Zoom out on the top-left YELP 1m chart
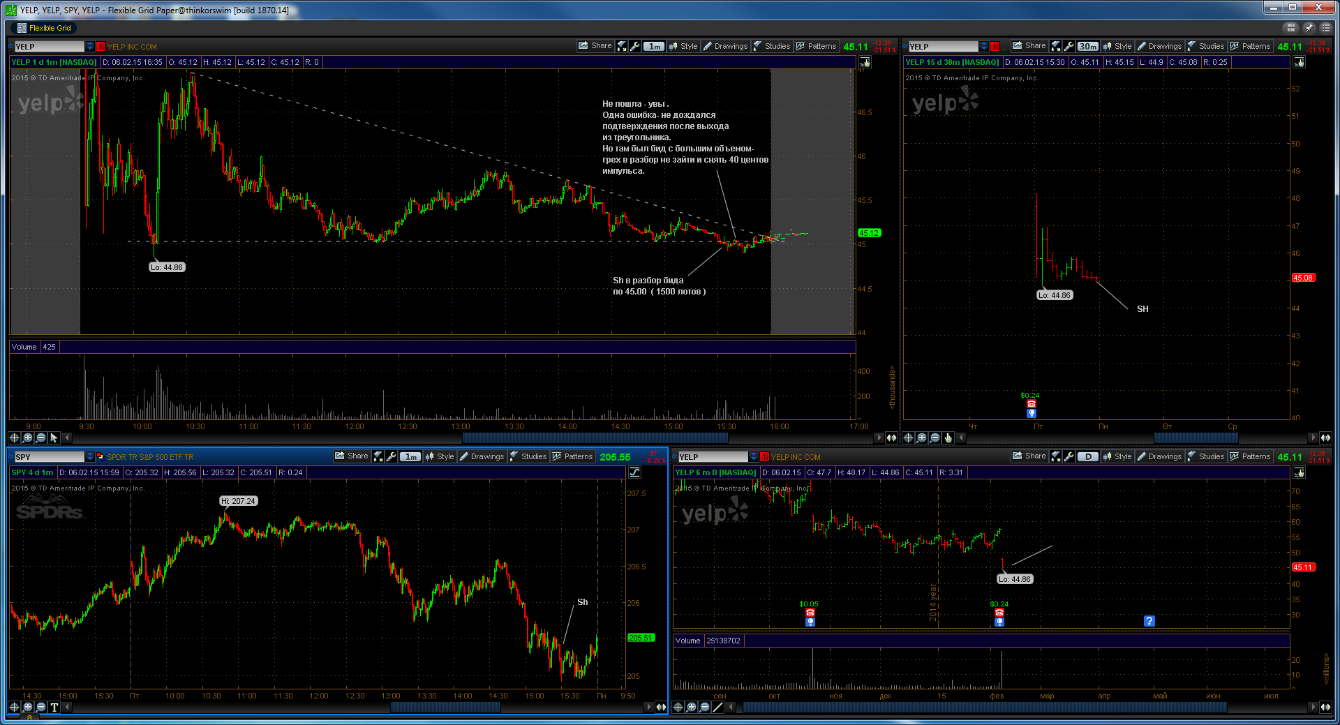The image size is (1340, 725). pos(40,438)
